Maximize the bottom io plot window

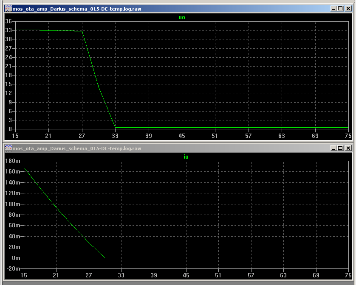(x=340, y=148)
